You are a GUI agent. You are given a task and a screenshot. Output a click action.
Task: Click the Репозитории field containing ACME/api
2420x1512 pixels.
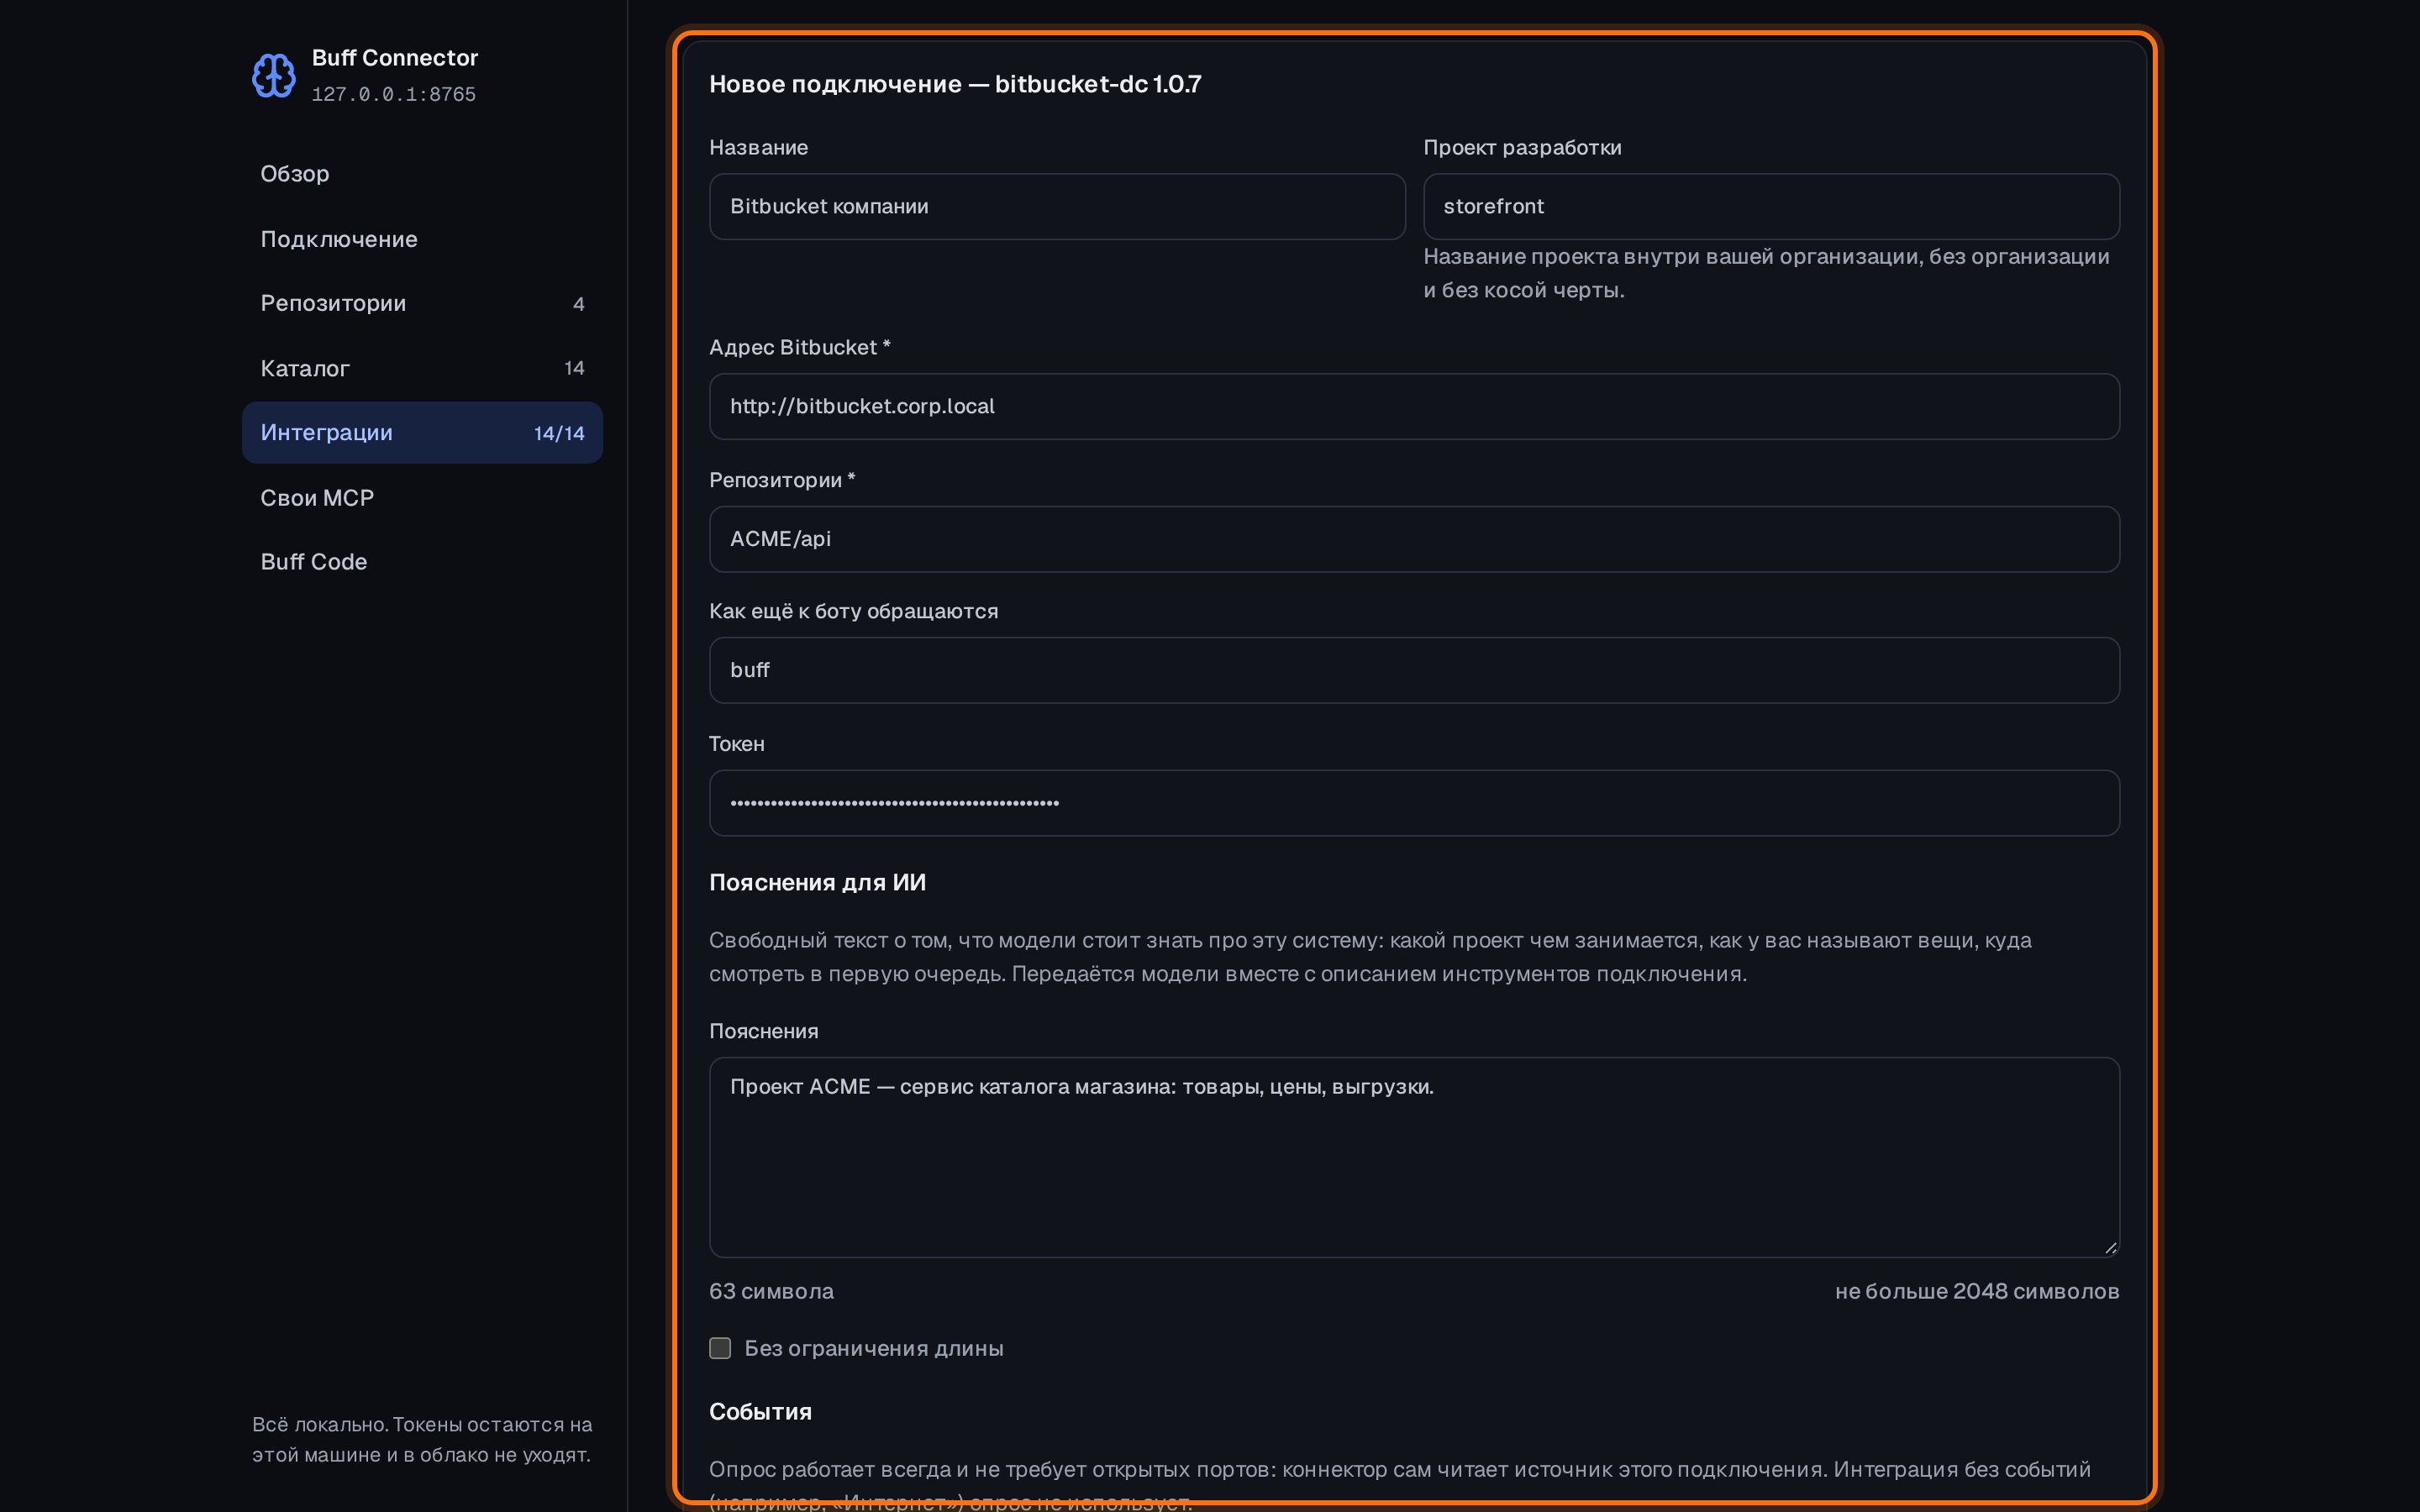[x=1414, y=539]
